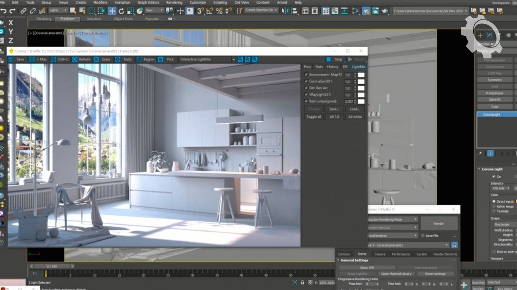The height and width of the screenshot is (290, 517).
Task: Click the Undo arrow in main toolbar
Action: click(x=4, y=11)
